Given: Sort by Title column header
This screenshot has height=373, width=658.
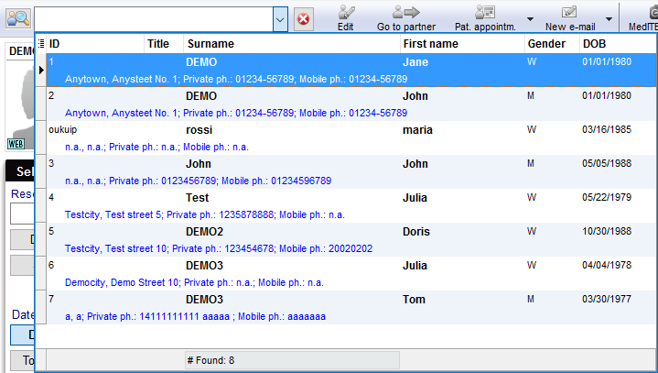Looking at the screenshot, I should point(164,44).
